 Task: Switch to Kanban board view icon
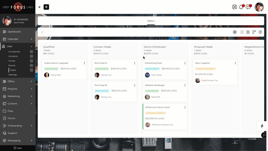[254, 32]
